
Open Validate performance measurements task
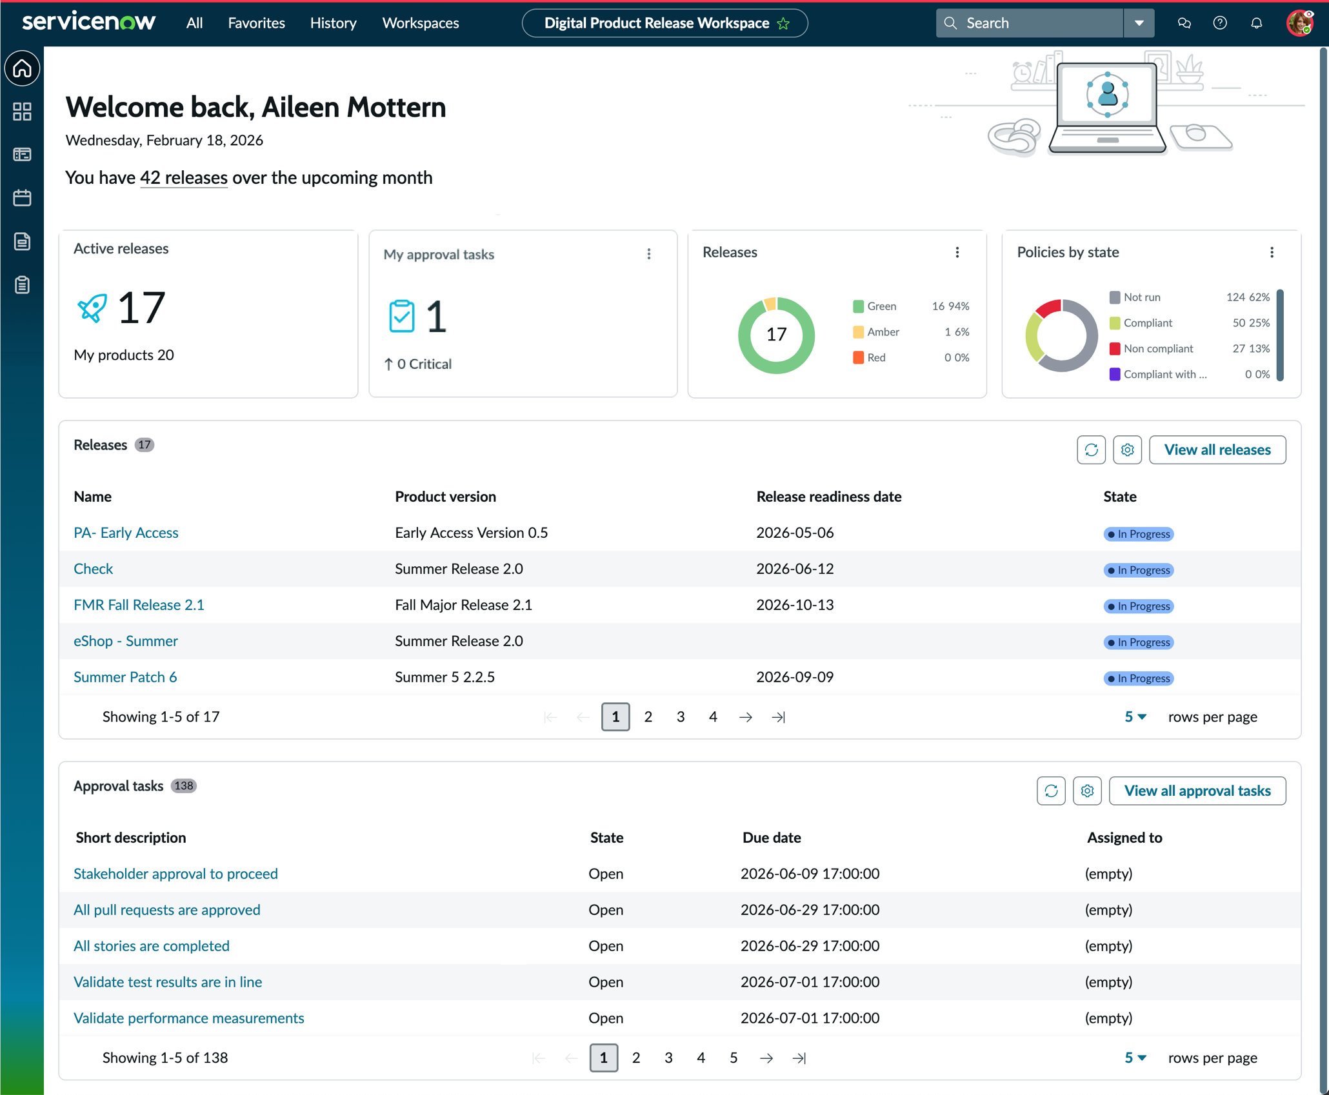click(x=189, y=1018)
